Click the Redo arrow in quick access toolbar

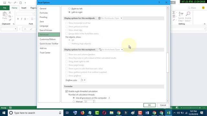tap(15, 3)
